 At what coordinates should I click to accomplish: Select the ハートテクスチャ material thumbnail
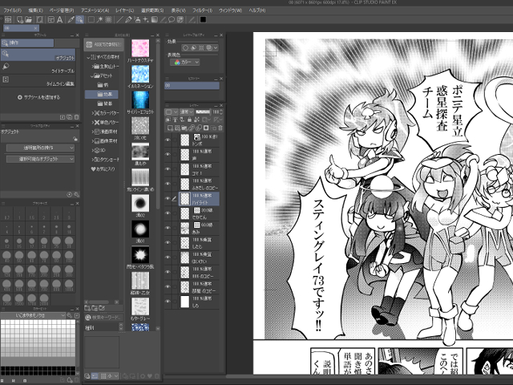(140, 49)
